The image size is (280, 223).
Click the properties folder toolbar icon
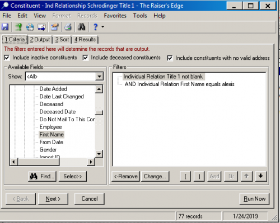pyautogui.click(x=55, y=27)
